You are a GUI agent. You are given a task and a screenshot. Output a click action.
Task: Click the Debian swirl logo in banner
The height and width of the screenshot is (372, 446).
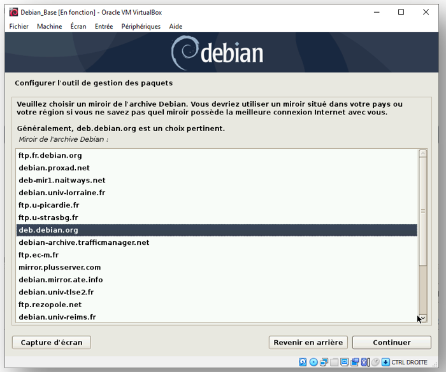click(184, 53)
